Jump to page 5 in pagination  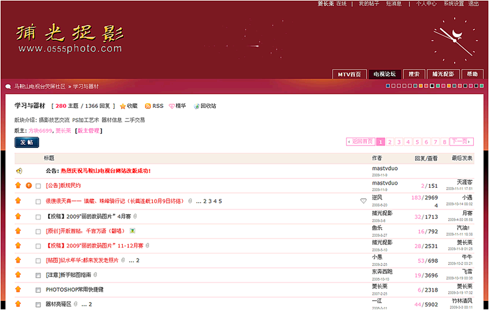pos(417,142)
